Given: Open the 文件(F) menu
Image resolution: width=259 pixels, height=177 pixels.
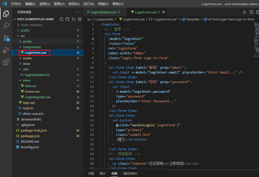Looking at the screenshot, I should pyautogui.click(x=16, y=4).
